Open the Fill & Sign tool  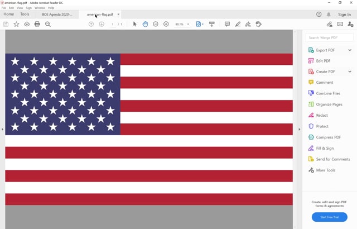(321, 148)
